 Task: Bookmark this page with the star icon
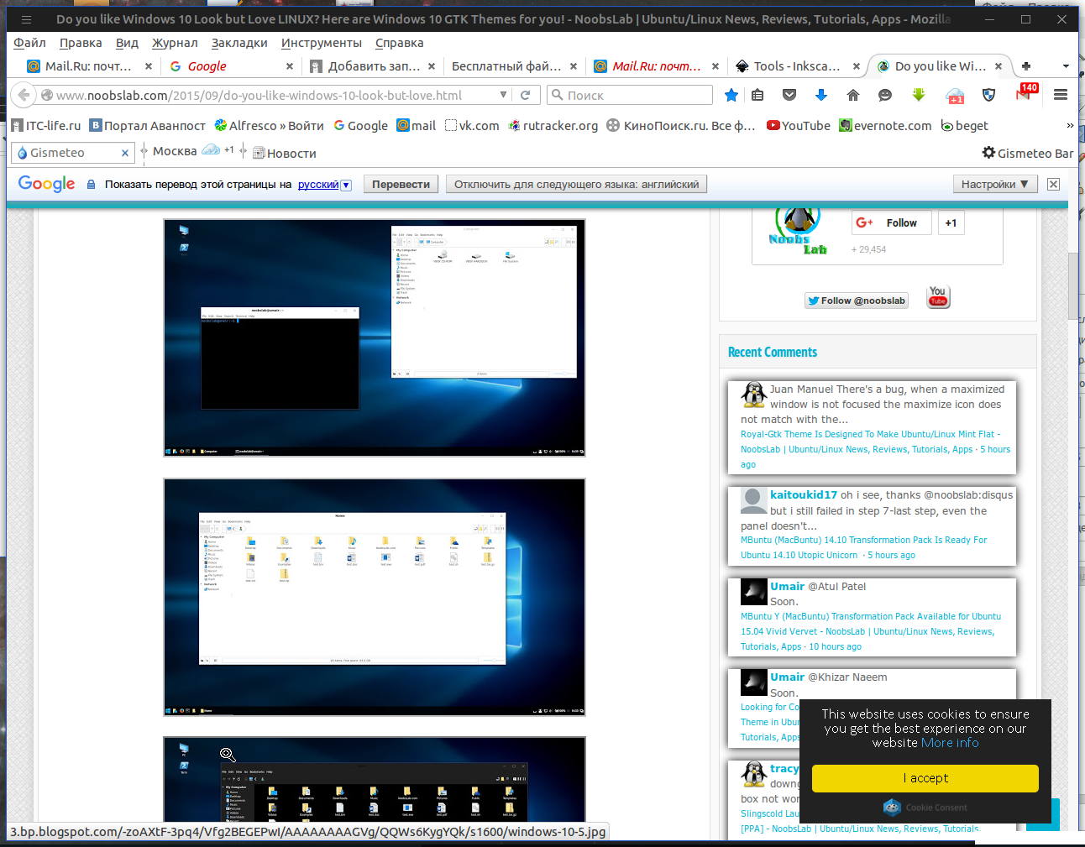pos(731,95)
